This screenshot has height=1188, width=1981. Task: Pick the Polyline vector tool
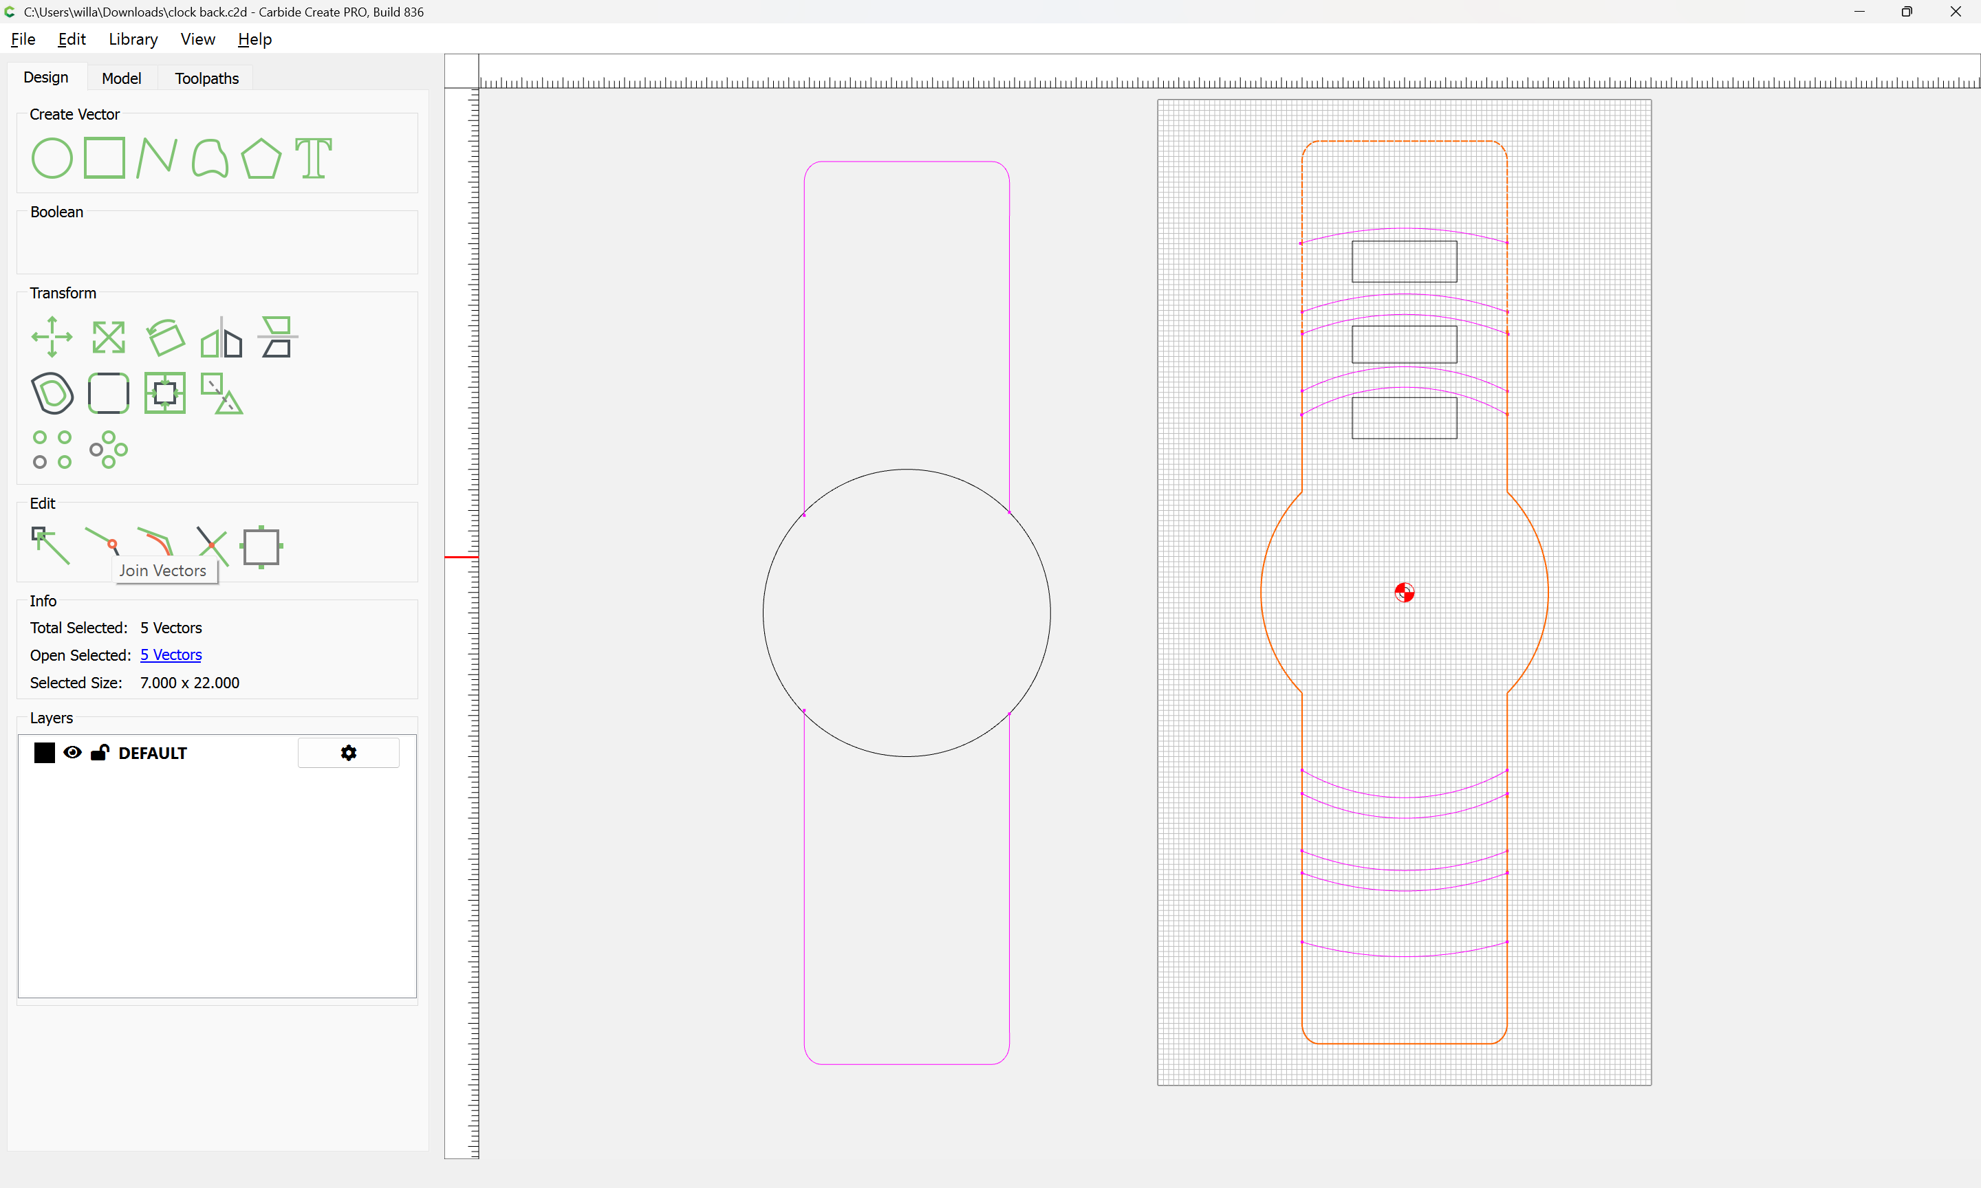coord(156,157)
